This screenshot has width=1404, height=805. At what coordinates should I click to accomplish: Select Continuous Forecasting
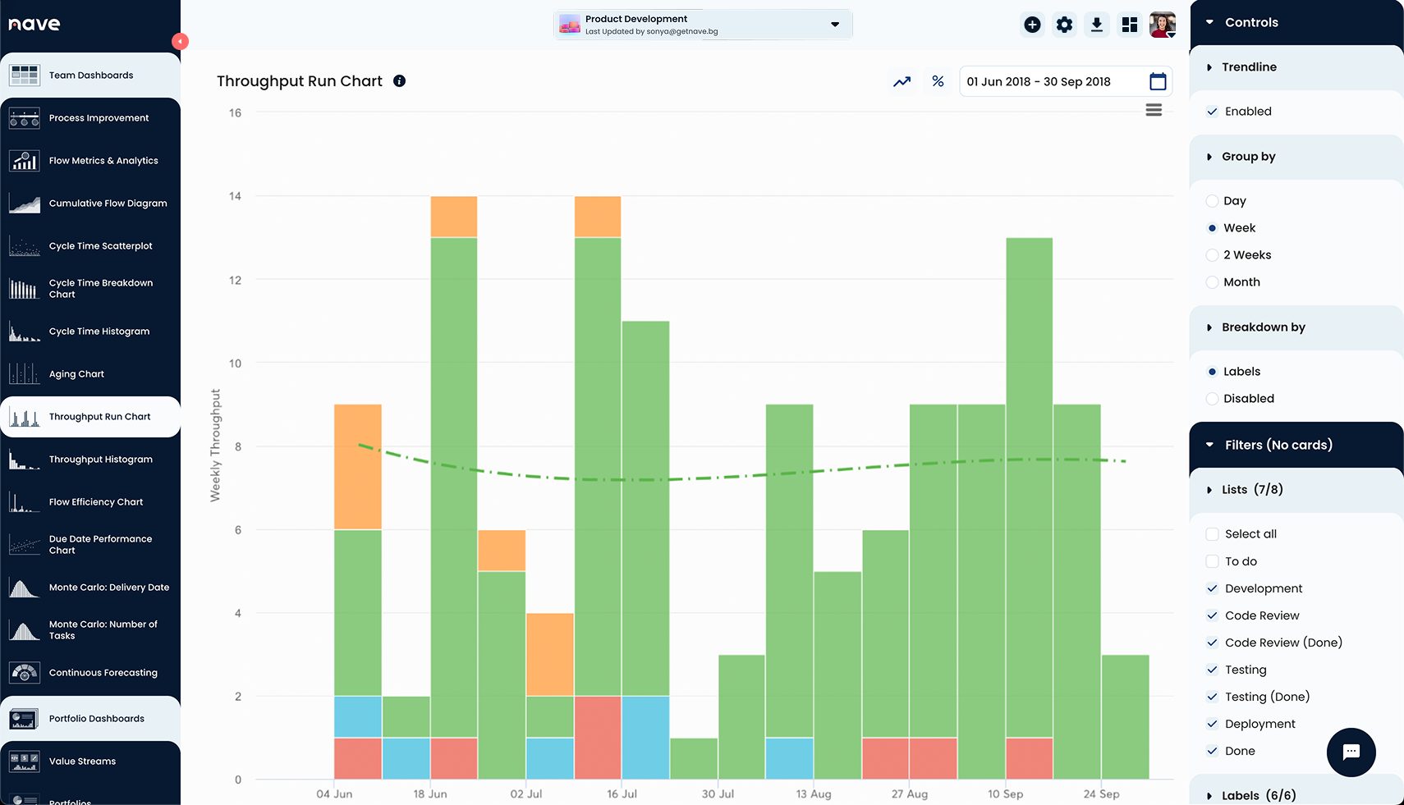click(103, 672)
